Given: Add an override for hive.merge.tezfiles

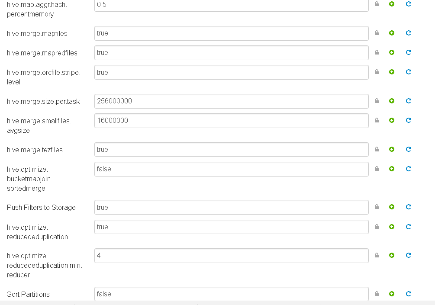Looking at the screenshot, I should (x=392, y=149).
